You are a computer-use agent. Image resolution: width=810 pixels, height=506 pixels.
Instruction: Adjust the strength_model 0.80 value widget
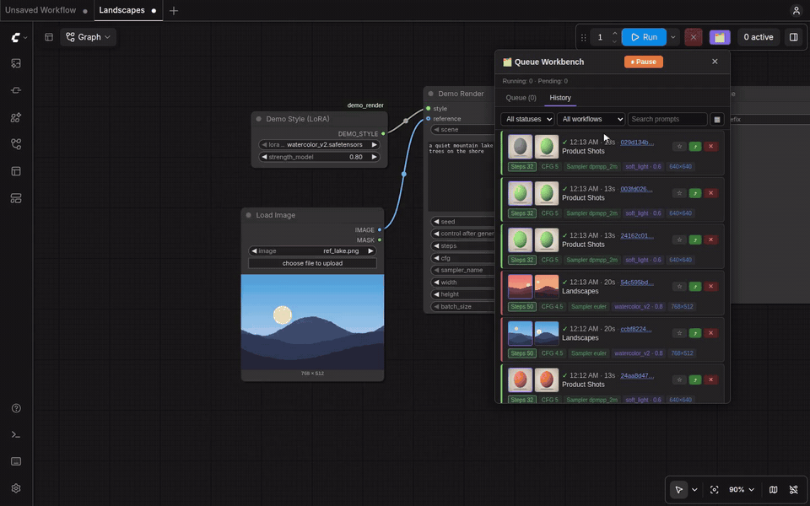(x=319, y=157)
